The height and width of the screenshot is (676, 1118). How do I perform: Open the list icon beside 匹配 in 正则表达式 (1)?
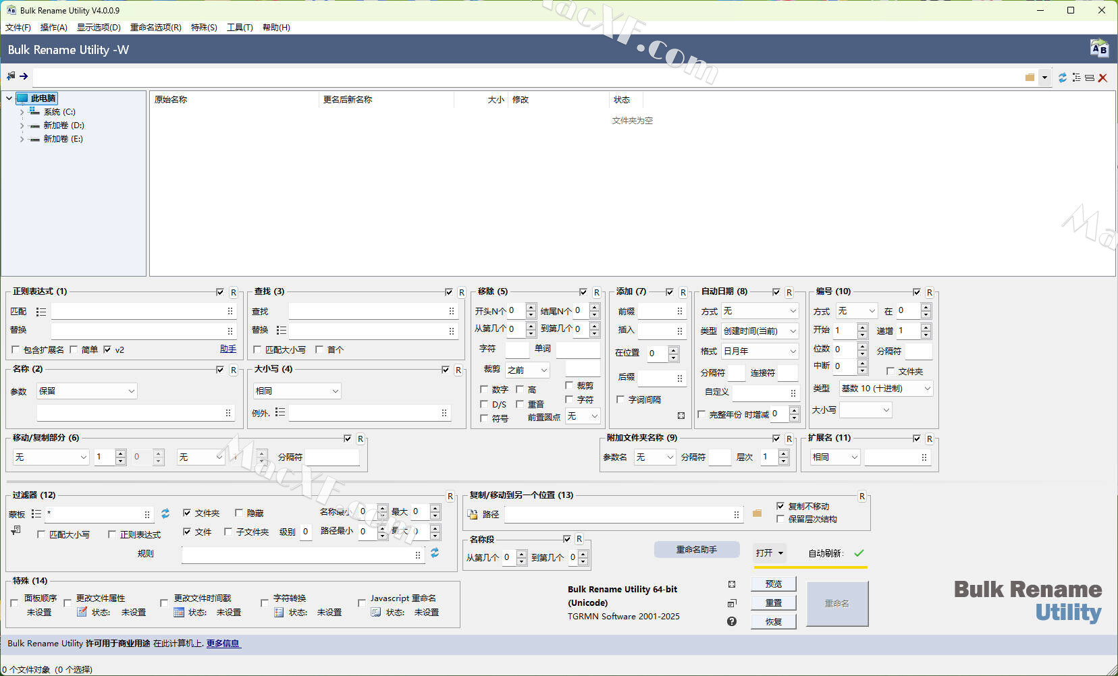coord(41,312)
